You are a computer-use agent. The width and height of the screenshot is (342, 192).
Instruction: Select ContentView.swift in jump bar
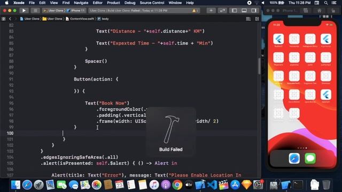point(80,19)
